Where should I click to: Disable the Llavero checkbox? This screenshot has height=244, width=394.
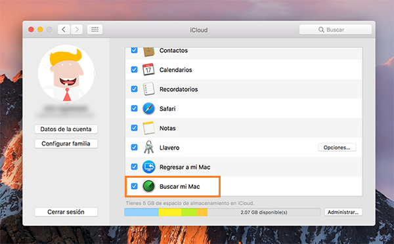tap(134, 148)
